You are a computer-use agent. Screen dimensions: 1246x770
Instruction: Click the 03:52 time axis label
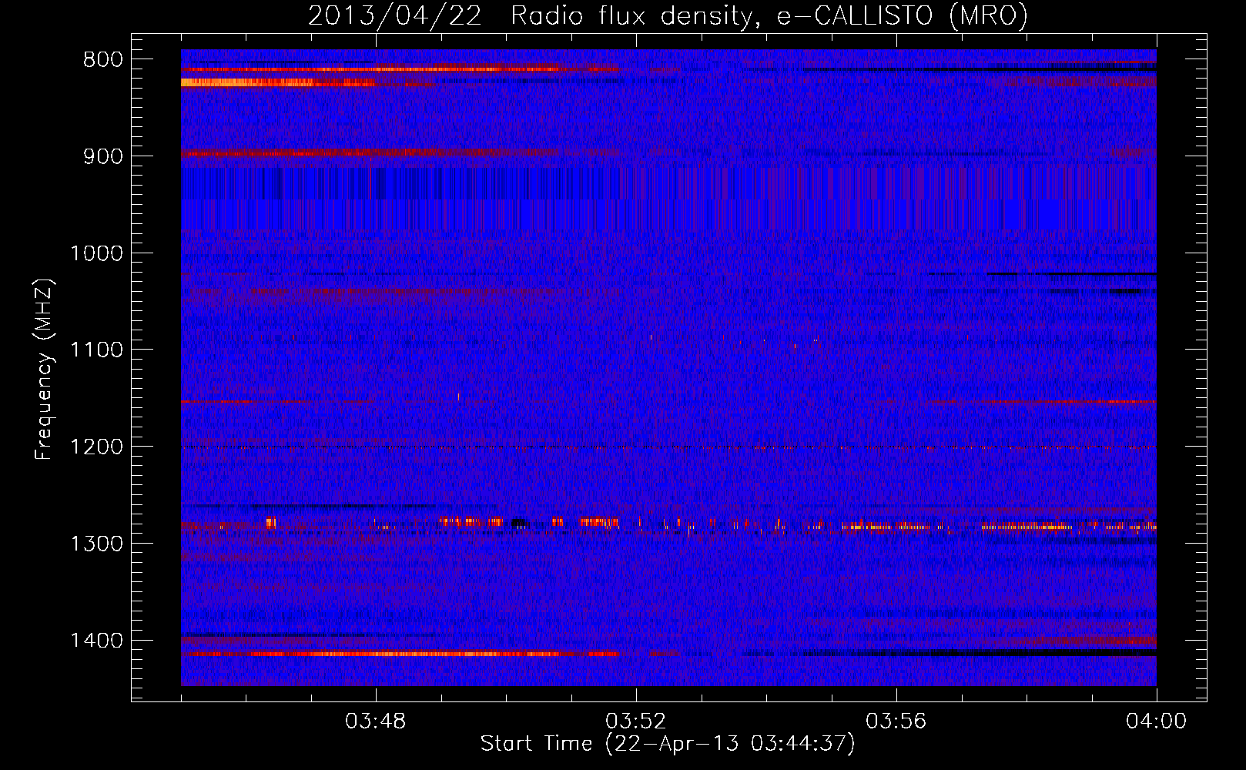pyautogui.click(x=636, y=721)
